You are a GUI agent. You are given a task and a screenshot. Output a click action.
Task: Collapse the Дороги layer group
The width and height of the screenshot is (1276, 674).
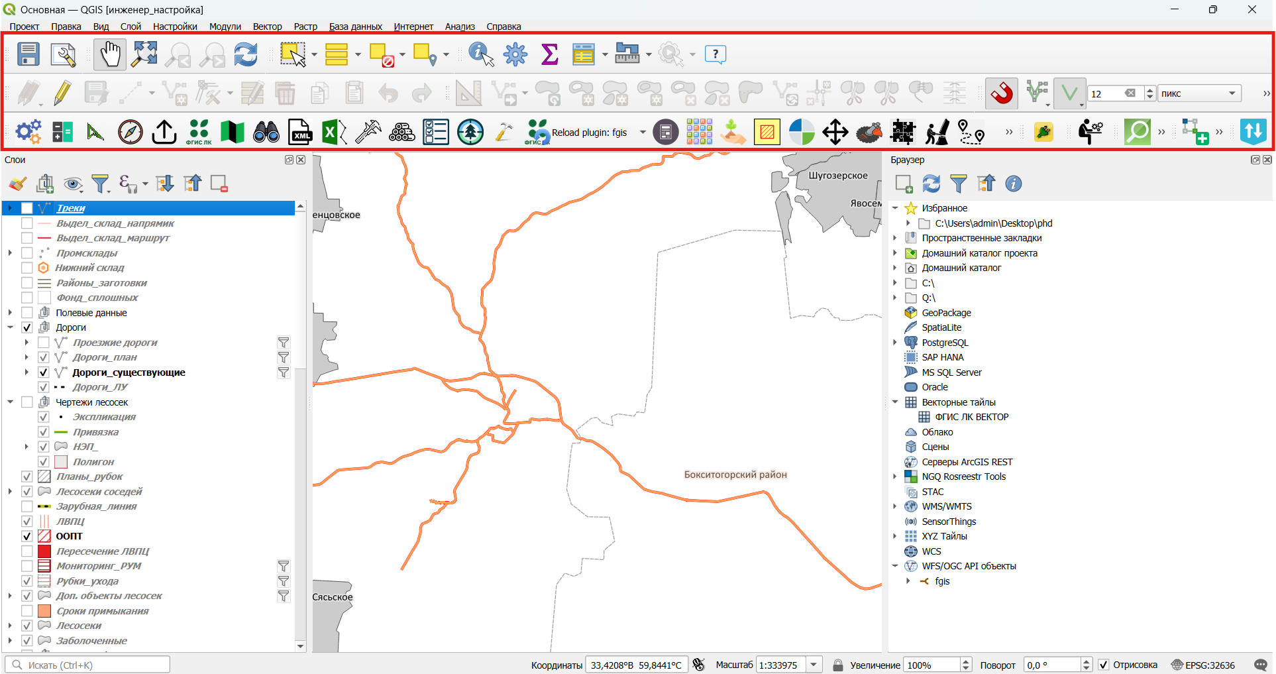pos(10,327)
